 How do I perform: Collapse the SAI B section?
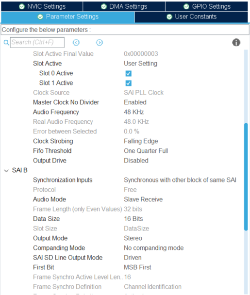[x=6, y=171]
